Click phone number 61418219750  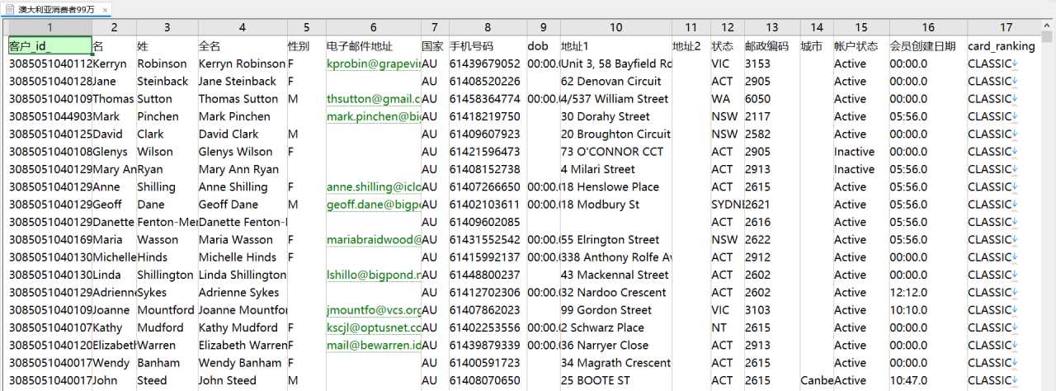[488, 116]
